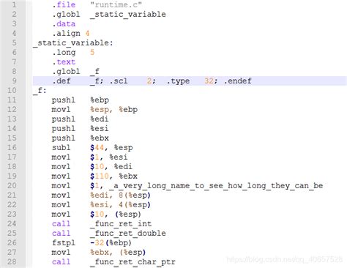Click the .text directive

click(x=64, y=62)
